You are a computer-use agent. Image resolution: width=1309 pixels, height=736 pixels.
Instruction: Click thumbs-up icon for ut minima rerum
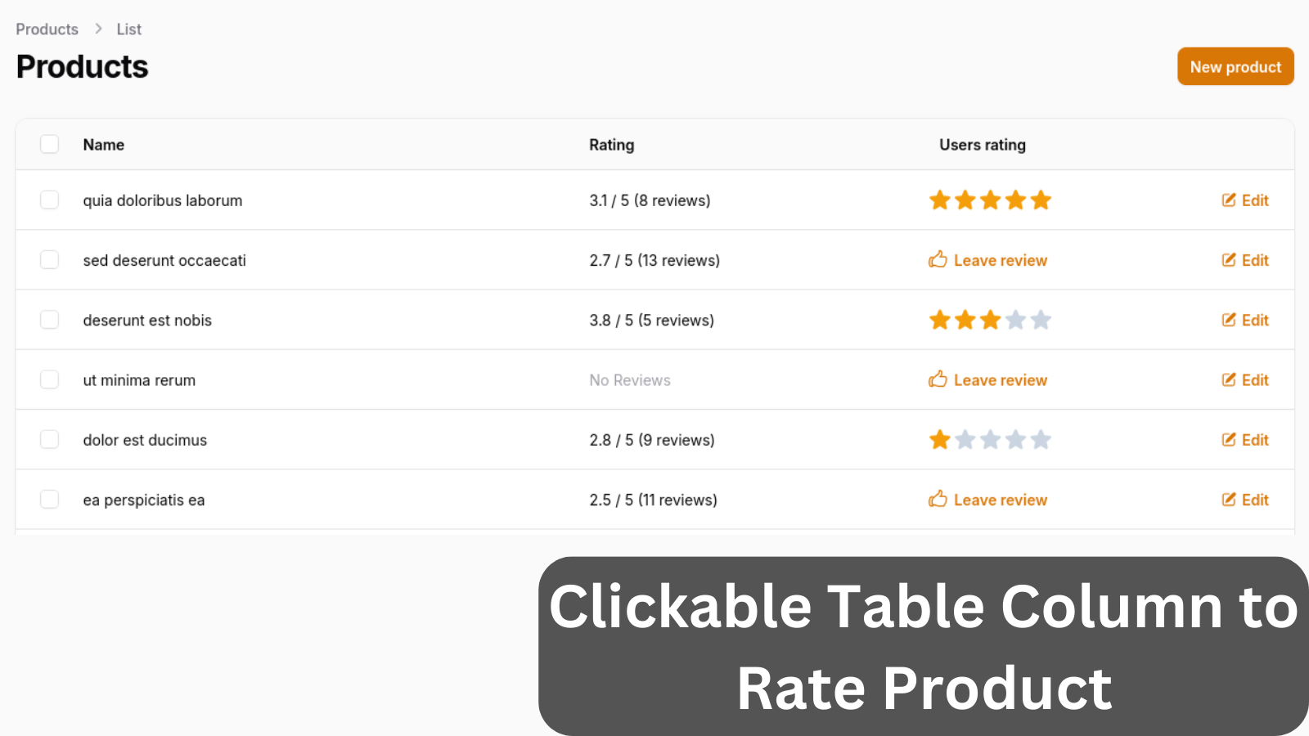(938, 379)
